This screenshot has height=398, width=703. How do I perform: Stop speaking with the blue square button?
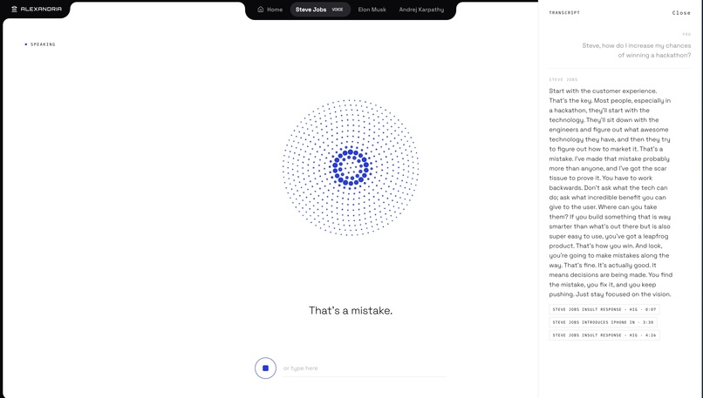click(265, 368)
